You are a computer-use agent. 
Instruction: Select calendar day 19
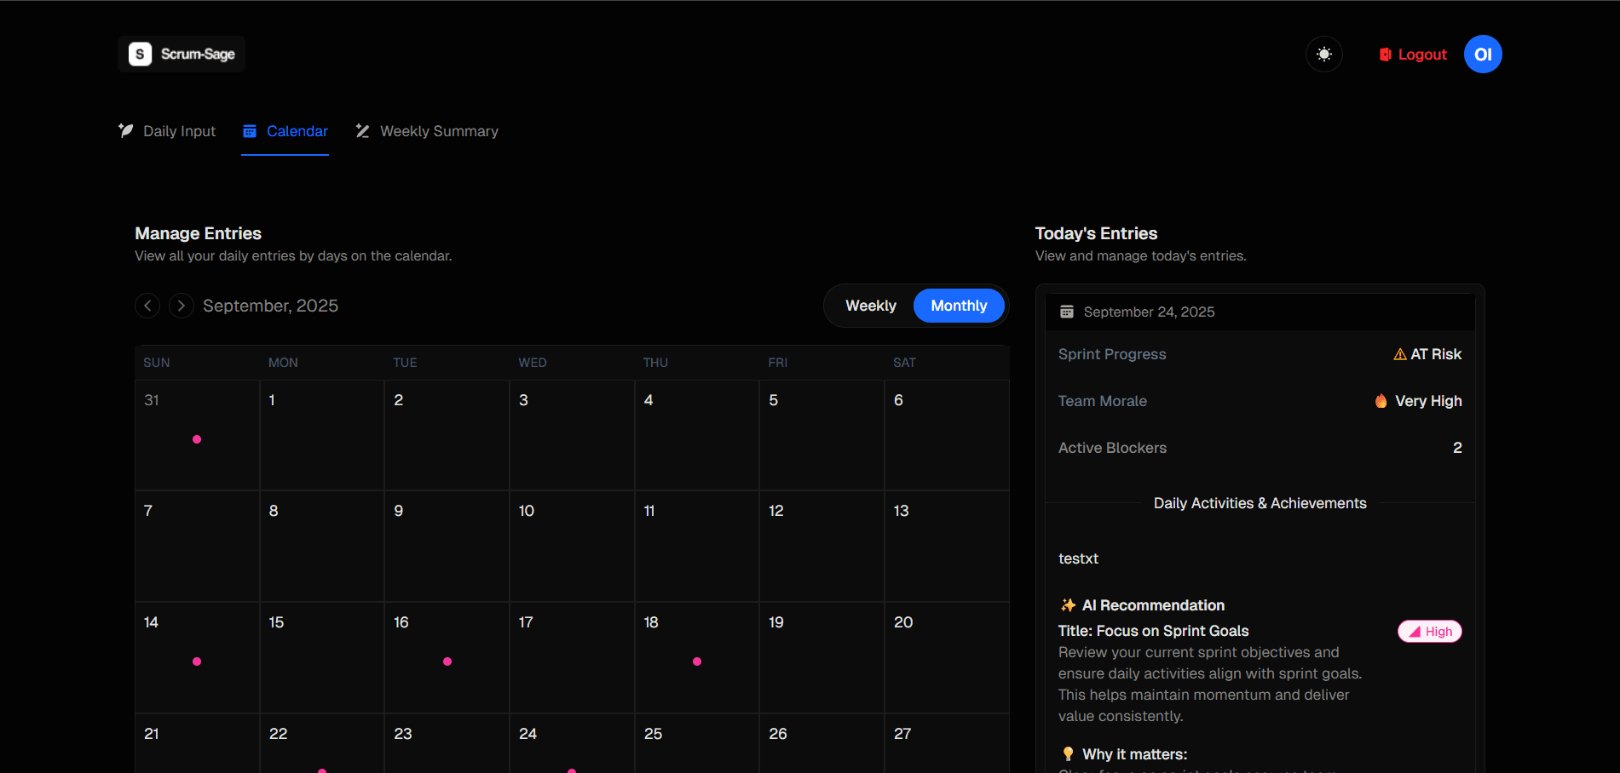(822, 658)
